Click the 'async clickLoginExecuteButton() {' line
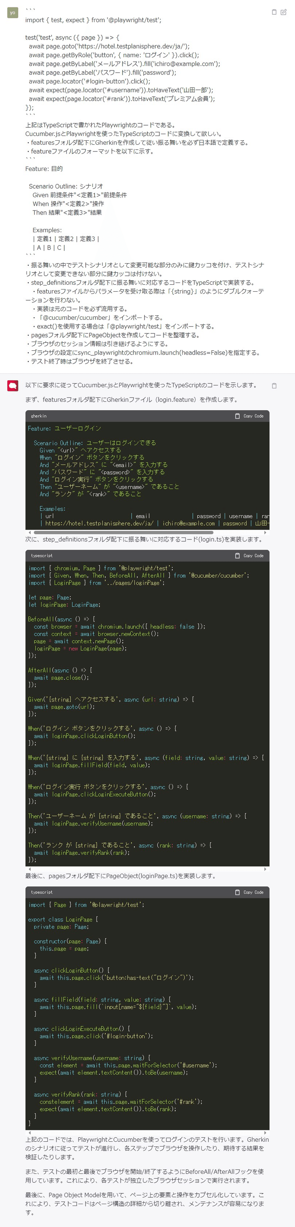 tap(82, 1028)
